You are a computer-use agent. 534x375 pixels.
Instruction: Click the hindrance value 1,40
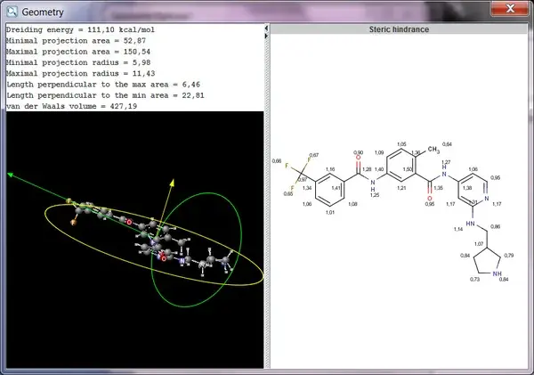[x=379, y=169]
